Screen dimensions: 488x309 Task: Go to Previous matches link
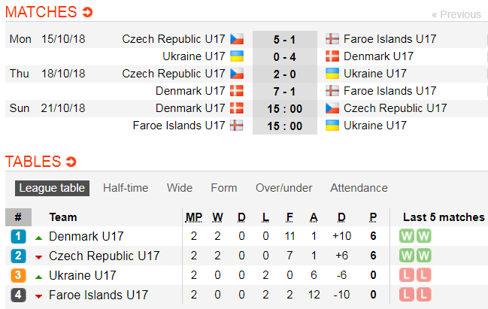tap(456, 14)
